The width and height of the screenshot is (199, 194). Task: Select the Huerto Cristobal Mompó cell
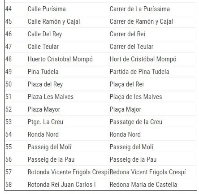68,59
